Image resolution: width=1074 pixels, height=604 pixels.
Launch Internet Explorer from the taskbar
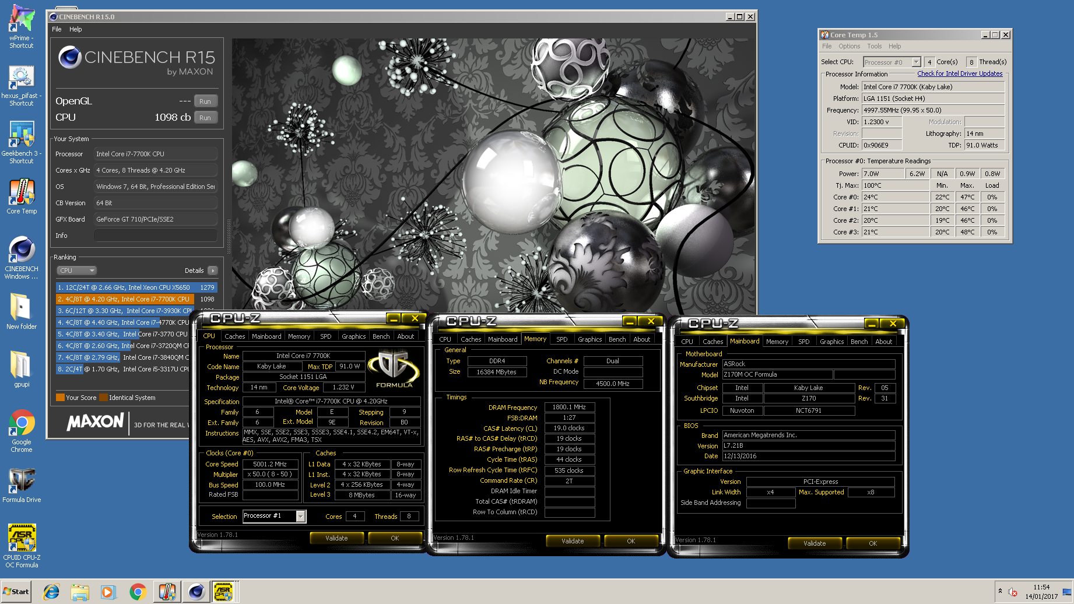(x=51, y=592)
